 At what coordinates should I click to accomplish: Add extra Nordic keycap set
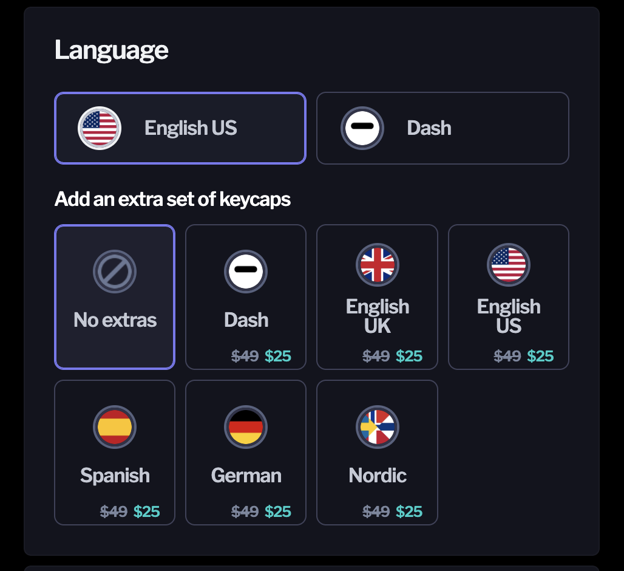[x=378, y=453]
